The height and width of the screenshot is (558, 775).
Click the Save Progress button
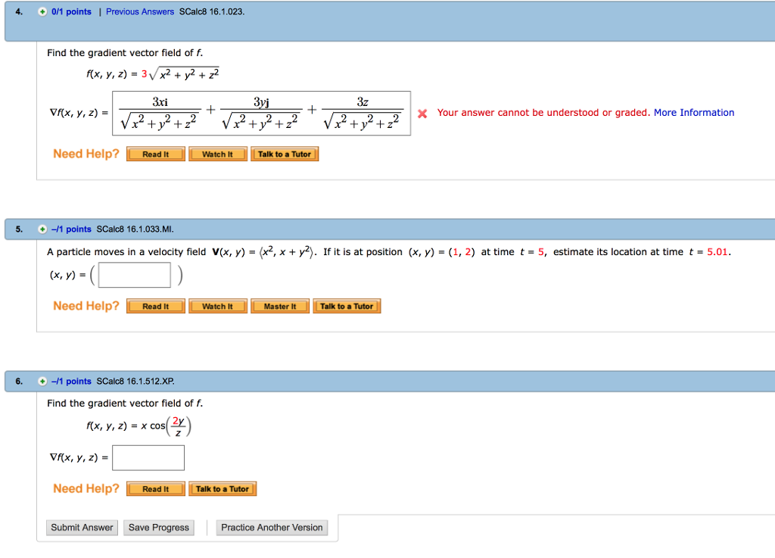pos(158,527)
